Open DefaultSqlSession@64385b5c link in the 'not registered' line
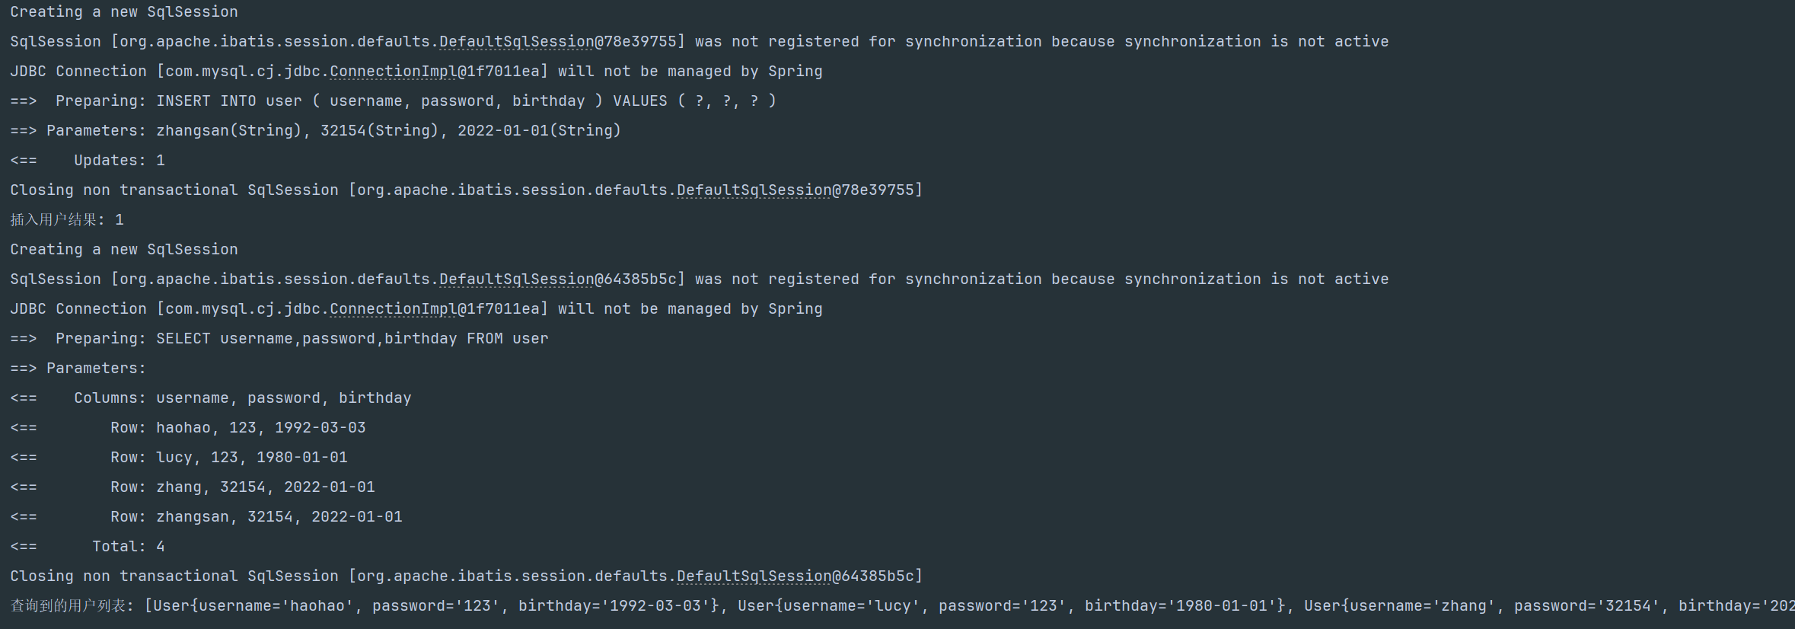 [x=516, y=279]
